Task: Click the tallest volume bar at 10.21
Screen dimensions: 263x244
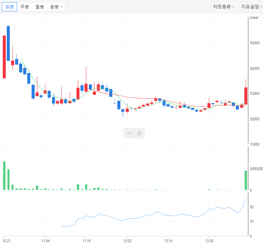Action: coord(4,176)
